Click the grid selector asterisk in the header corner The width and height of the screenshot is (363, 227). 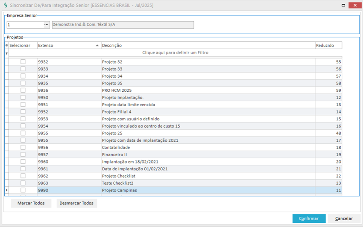[x=7, y=45]
